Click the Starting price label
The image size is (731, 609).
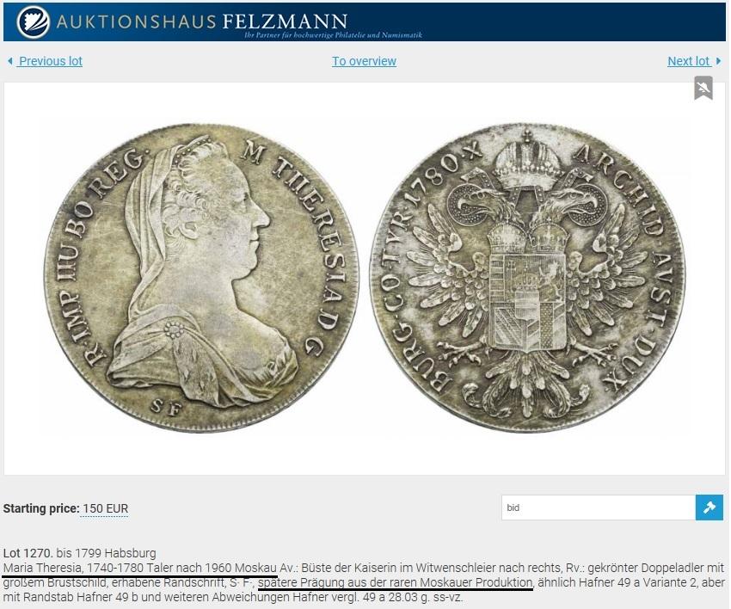(x=41, y=508)
